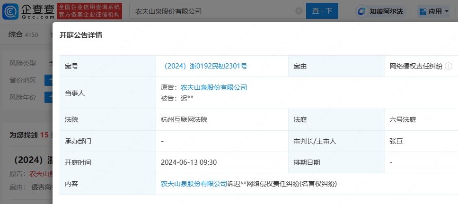Focus the search field with 农夫山泉股份有限公司
The width and height of the screenshot is (458, 204).
pyautogui.click(x=218, y=11)
